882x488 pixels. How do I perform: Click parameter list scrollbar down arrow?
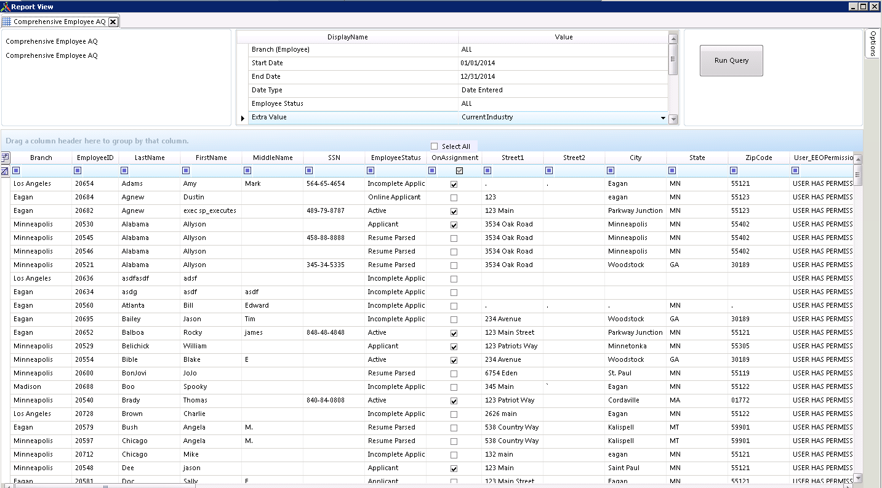673,119
